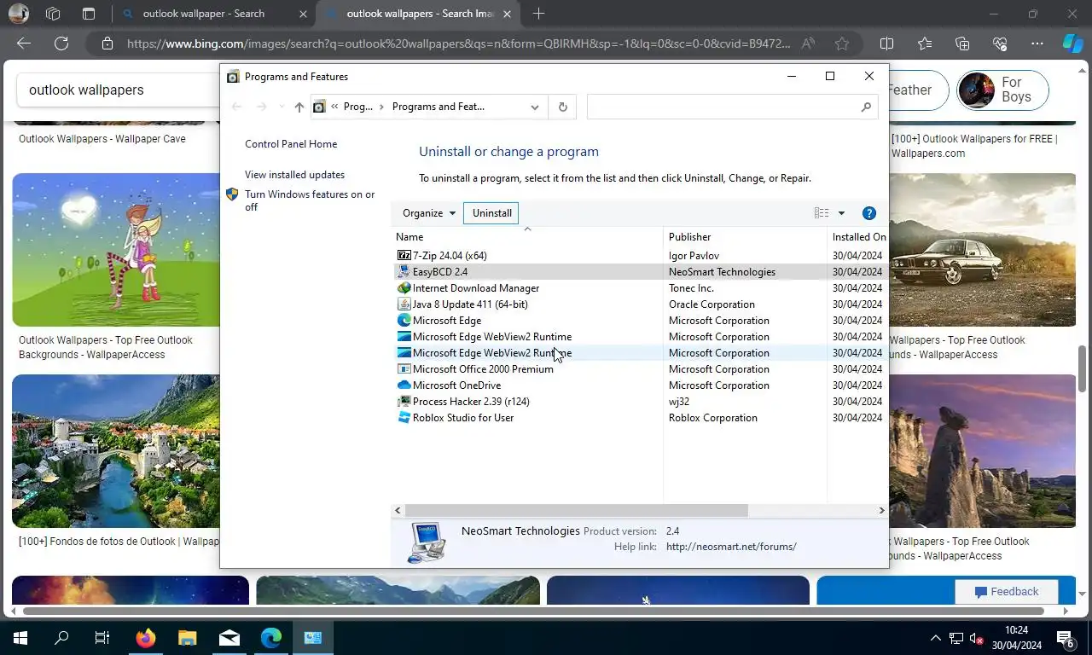Open Windows Start menu
Screen dimensions: 1092x655
pos(20,637)
